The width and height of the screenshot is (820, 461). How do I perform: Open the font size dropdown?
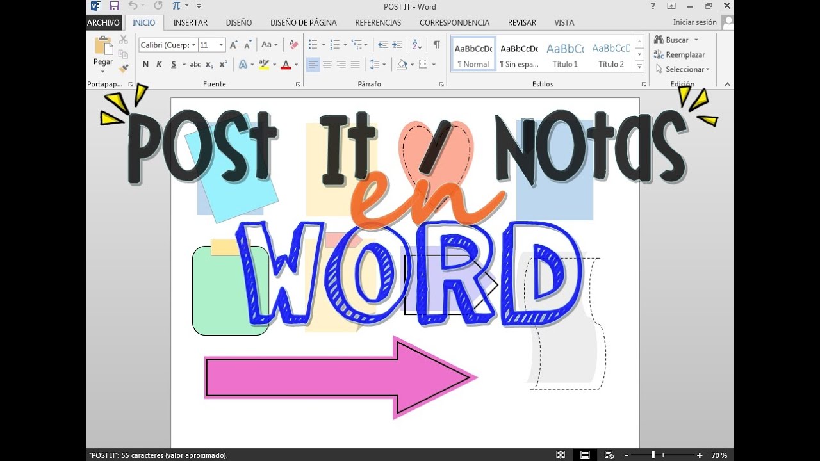[x=222, y=45]
